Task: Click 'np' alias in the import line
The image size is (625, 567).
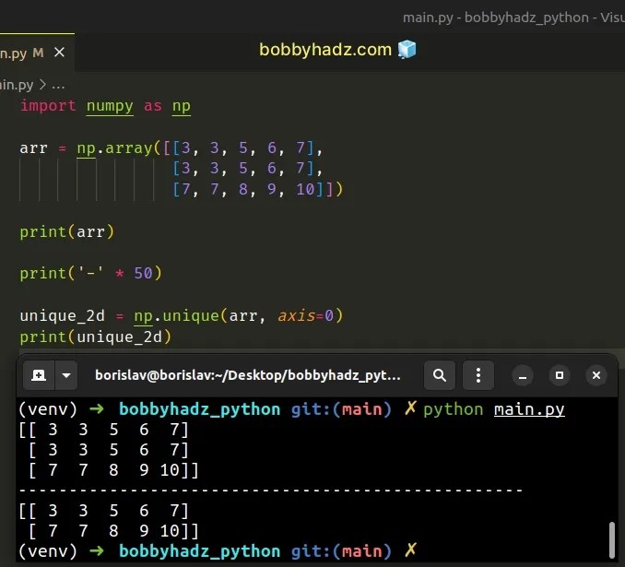Action: [x=182, y=106]
